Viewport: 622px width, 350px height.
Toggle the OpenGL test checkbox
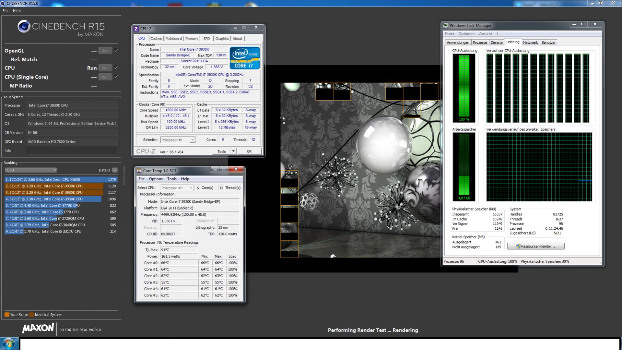click(116, 51)
